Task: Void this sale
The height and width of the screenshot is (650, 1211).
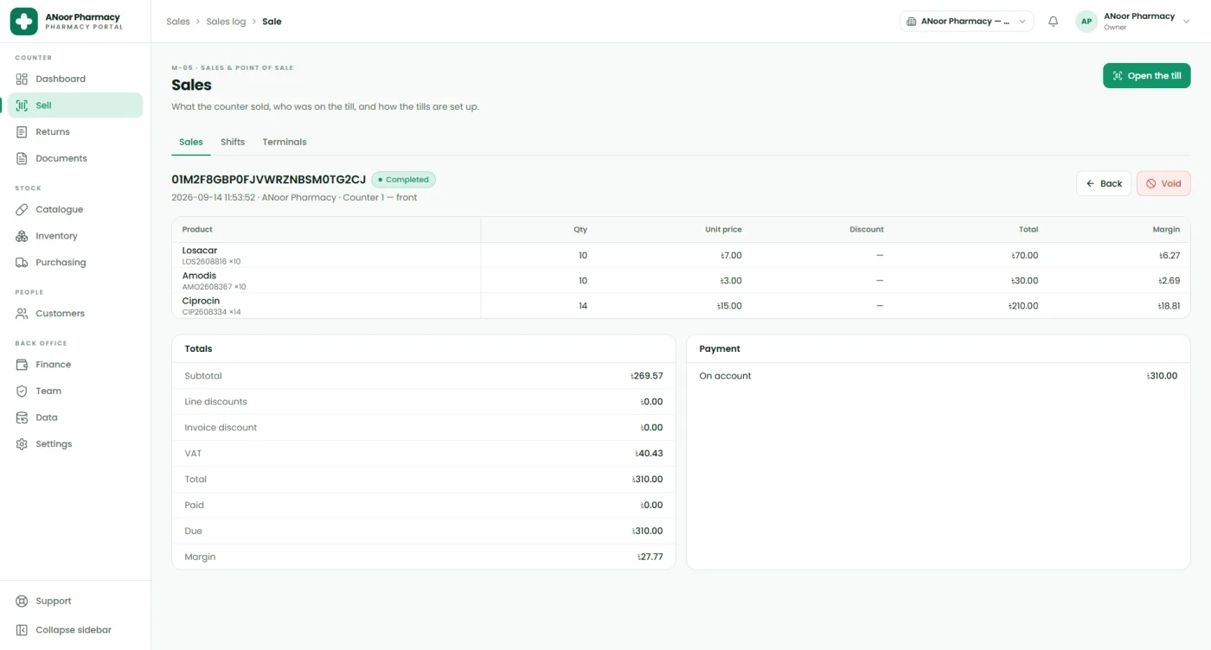Action: [x=1163, y=183]
